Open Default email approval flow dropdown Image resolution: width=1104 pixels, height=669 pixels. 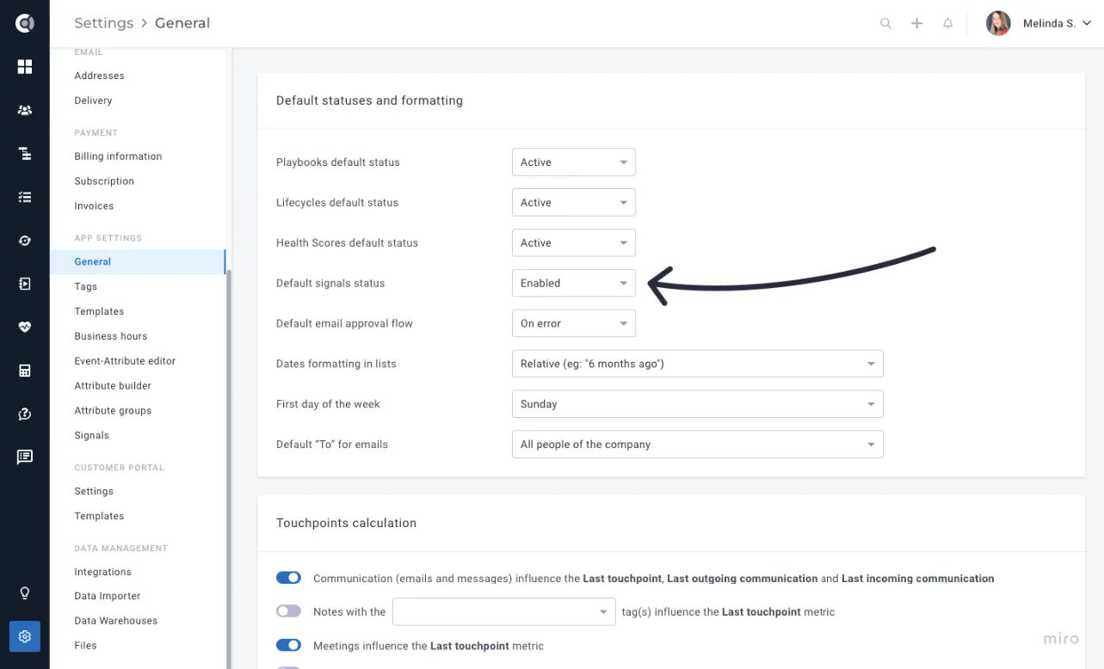tap(573, 323)
